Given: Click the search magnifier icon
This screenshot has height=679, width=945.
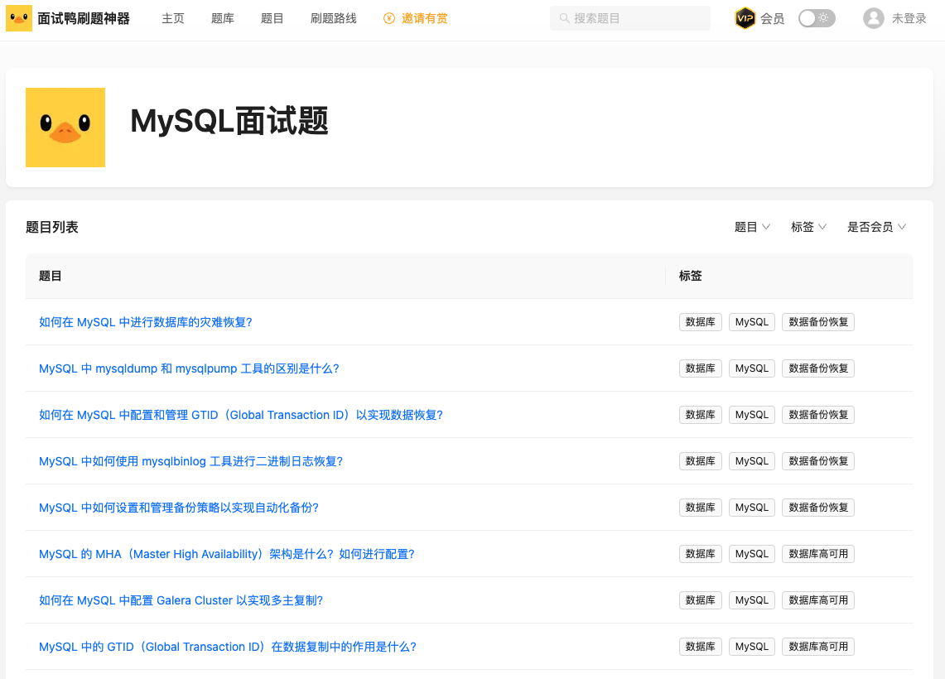Looking at the screenshot, I should click(564, 19).
